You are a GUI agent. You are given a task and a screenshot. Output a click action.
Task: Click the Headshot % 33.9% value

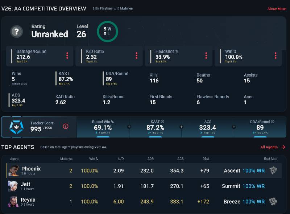pyautogui.click(x=162, y=57)
